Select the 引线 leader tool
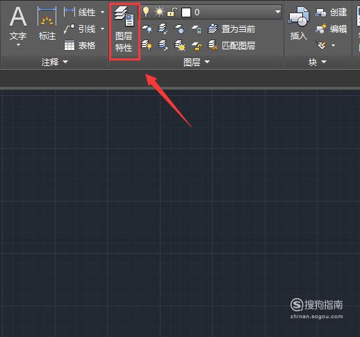This screenshot has height=337, width=360. (x=80, y=29)
